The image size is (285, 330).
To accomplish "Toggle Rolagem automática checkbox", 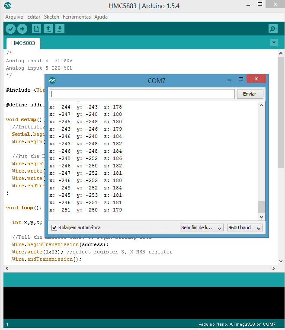I will [54, 227].
